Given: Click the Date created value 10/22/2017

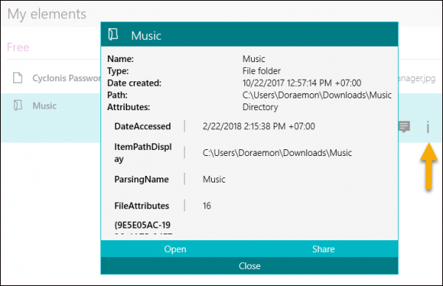Looking at the screenshot, I should (x=302, y=83).
